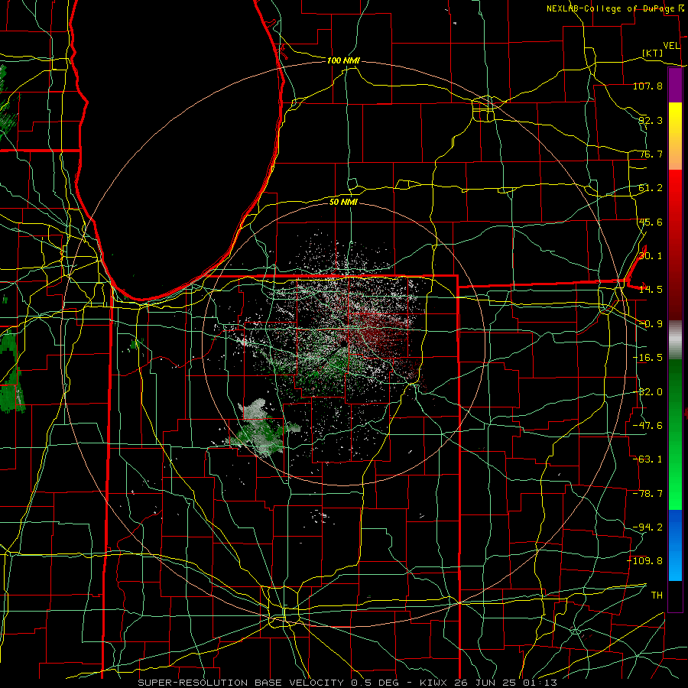
Task: Select the -94.2 scale value
Action: click(647, 527)
